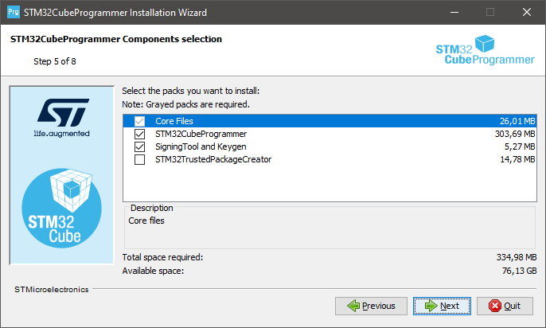Viewport: 546px width, 328px height.
Task: Select the STM32CubeProgrammer list row label
Action: 201,134
